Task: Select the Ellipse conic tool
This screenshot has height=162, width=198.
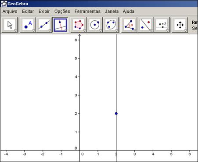Action: 111,25
